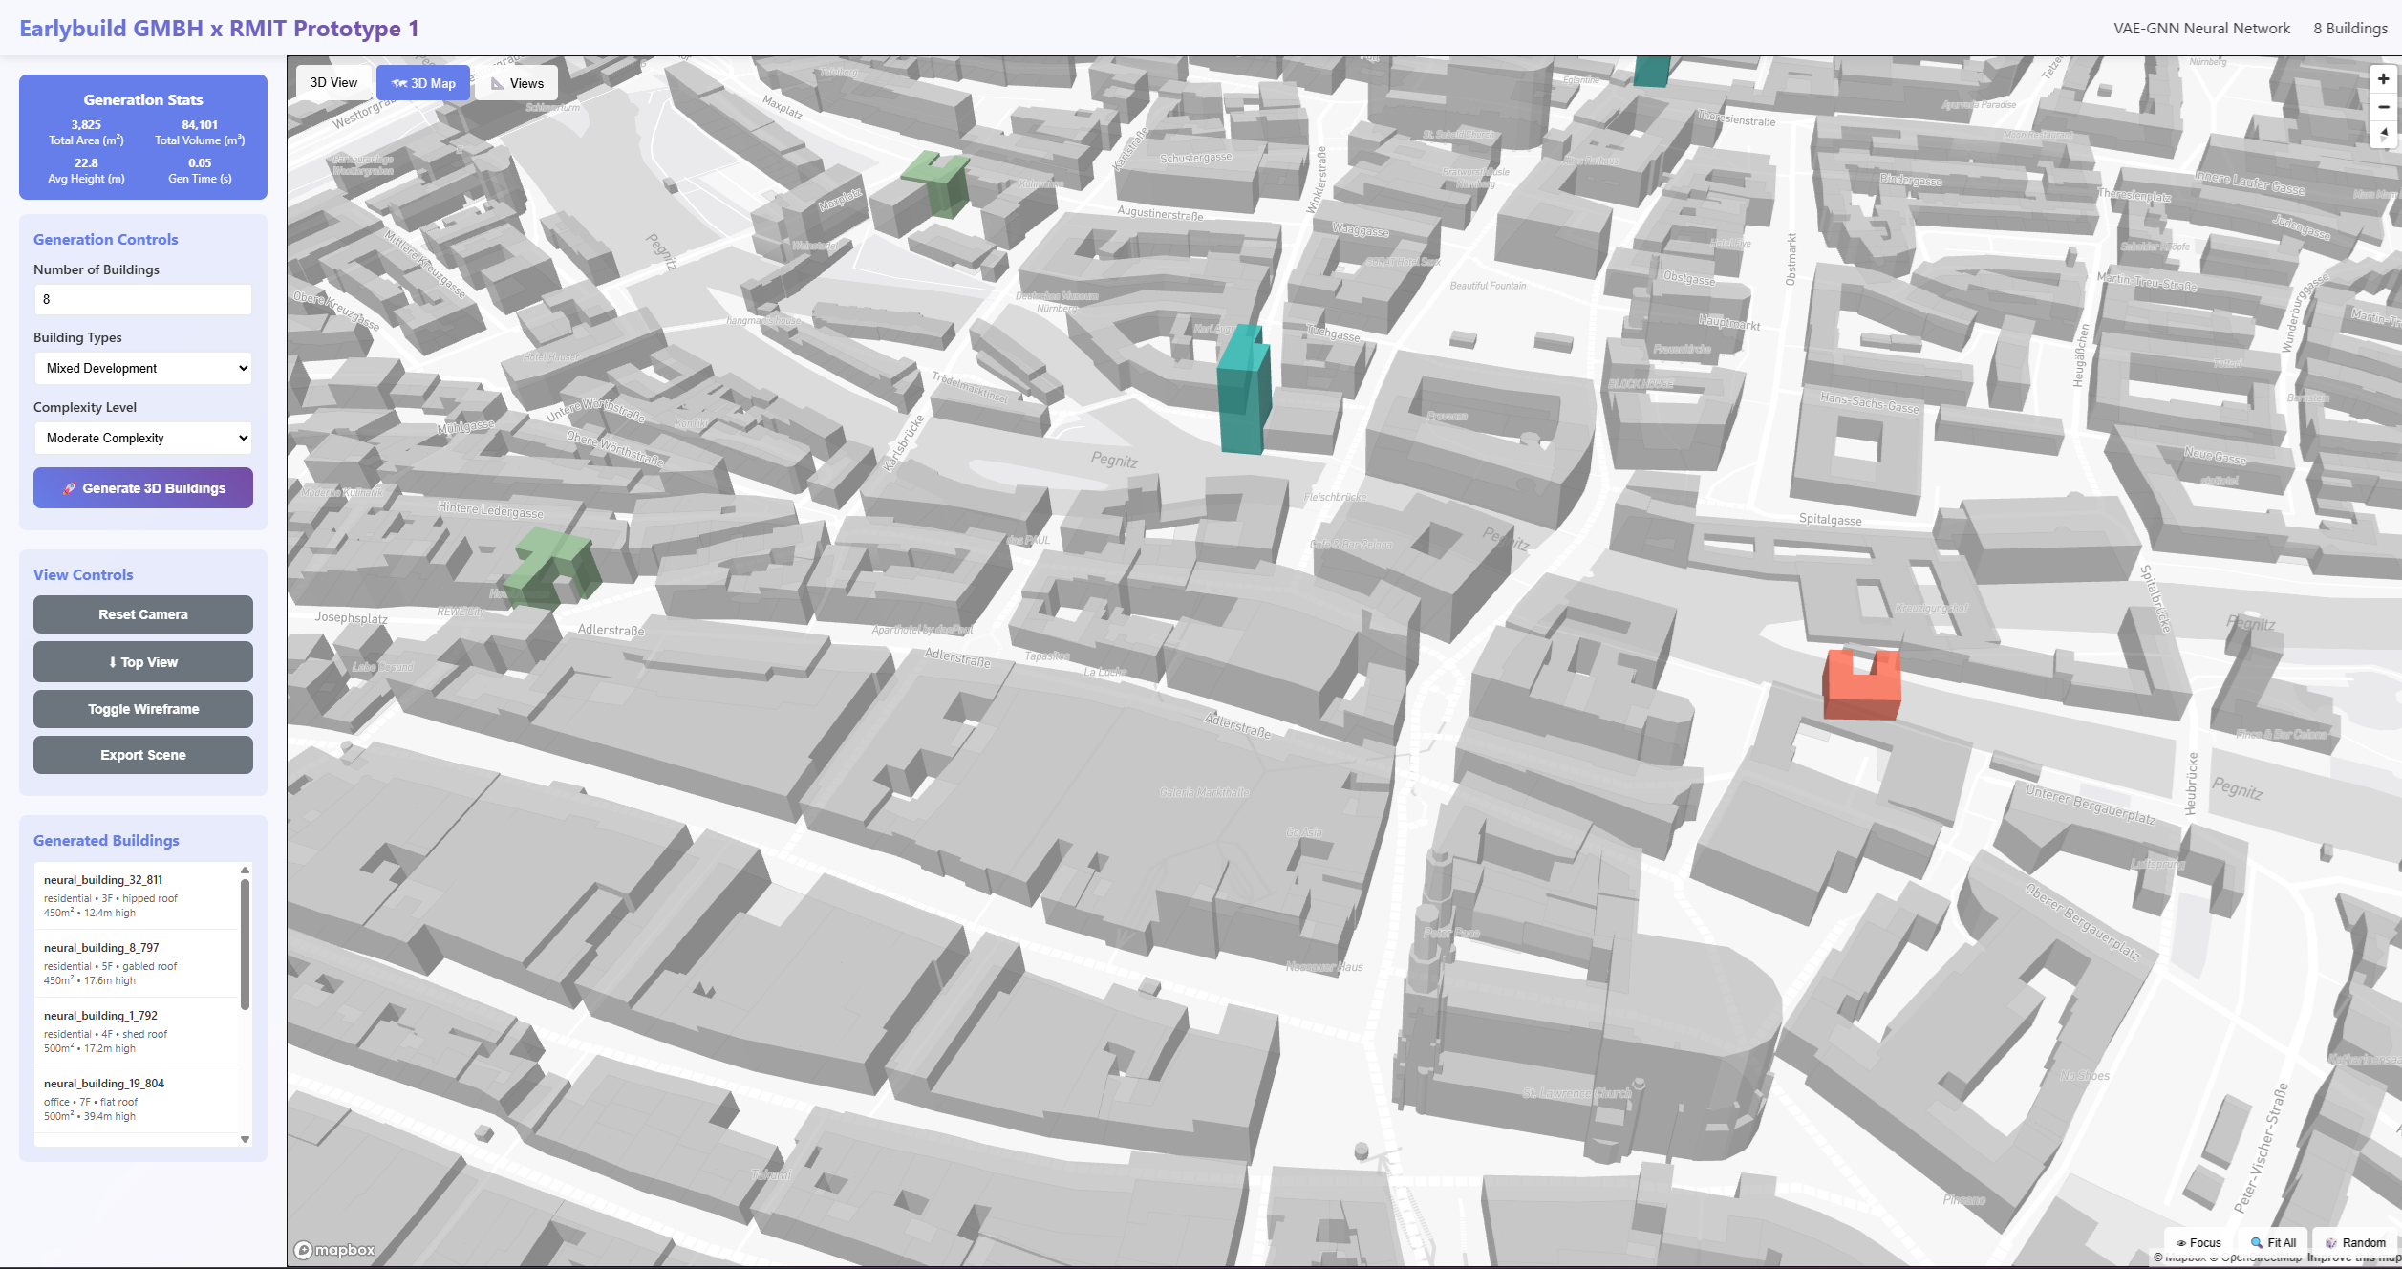Click the Number of Buildings input field
This screenshot has width=2402, height=1269.
143,299
